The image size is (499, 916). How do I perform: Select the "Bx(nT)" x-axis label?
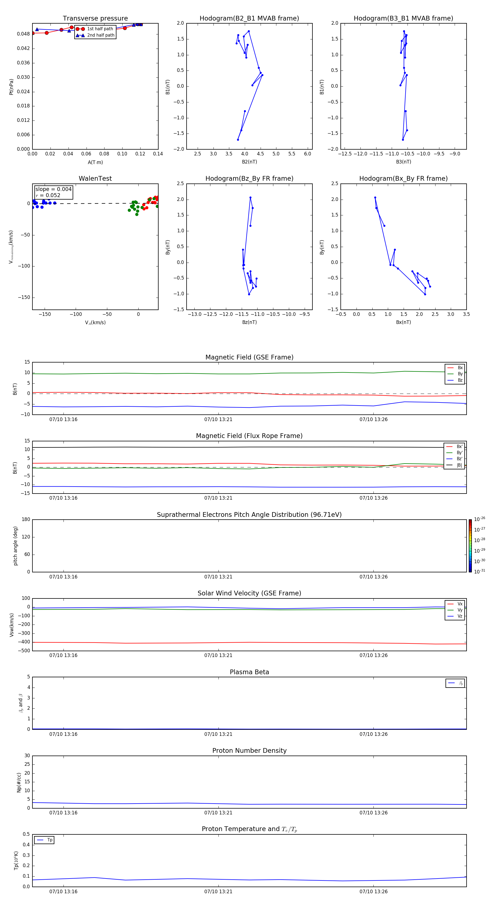click(403, 322)
